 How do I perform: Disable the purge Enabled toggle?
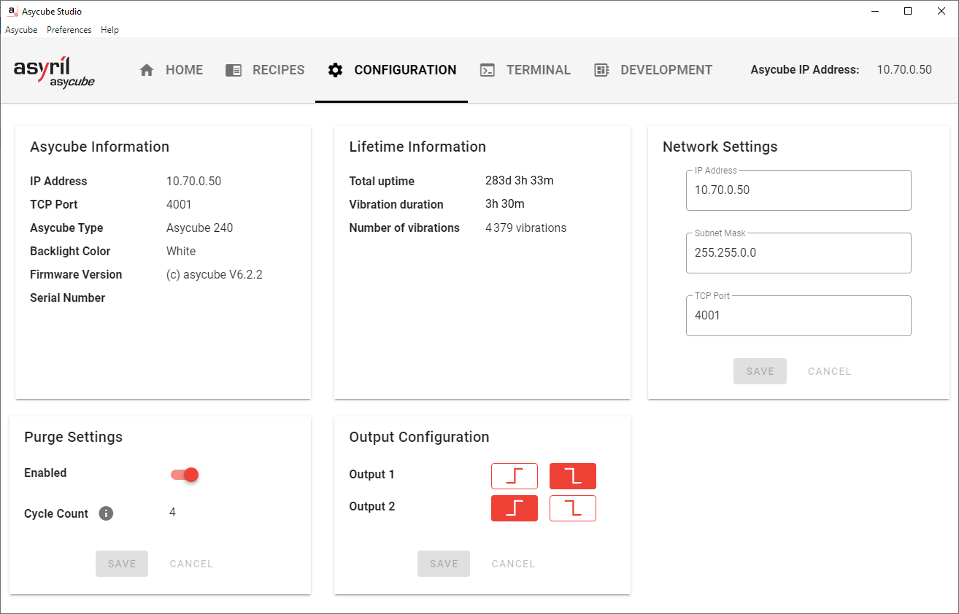[182, 474]
